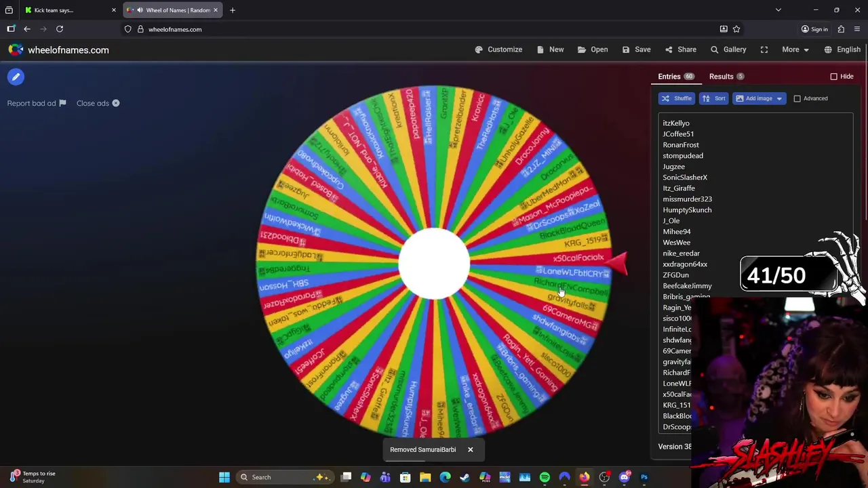Screen dimensions: 868x488
Task: Shuffle the entries
Action: click(x=676, y=98)
